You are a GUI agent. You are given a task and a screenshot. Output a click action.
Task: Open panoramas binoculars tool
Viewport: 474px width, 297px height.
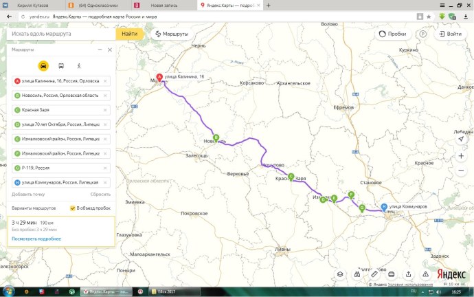pos(357,274)
